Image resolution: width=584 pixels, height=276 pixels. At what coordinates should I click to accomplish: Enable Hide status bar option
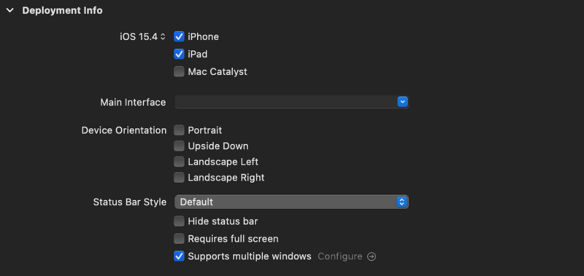pos(179,221)
